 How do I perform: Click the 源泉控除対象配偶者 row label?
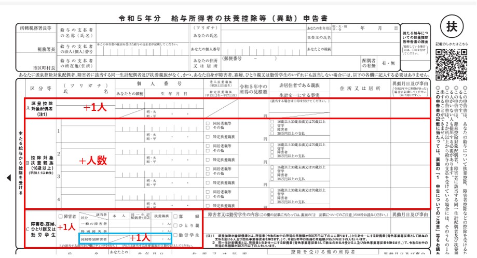(x=42, y=109)
